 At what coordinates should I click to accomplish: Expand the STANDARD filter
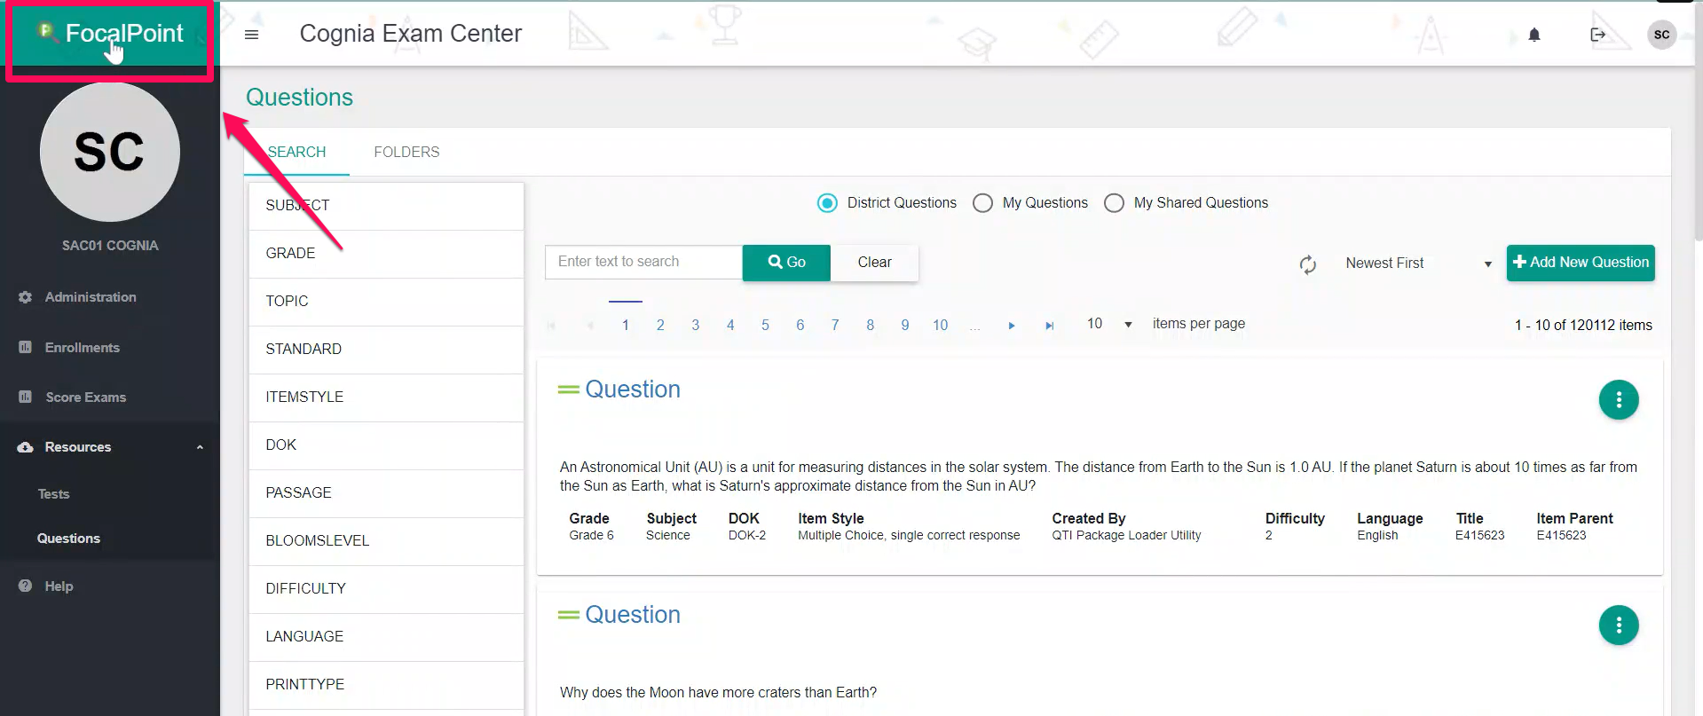pyautogui.click(x=386, y=350)
